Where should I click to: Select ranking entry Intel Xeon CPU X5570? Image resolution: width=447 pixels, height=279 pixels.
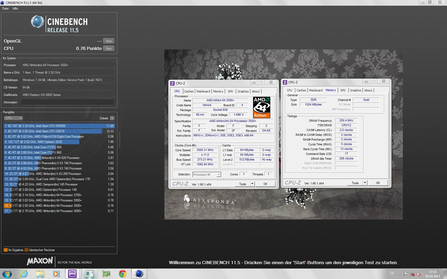click(59, 131)
